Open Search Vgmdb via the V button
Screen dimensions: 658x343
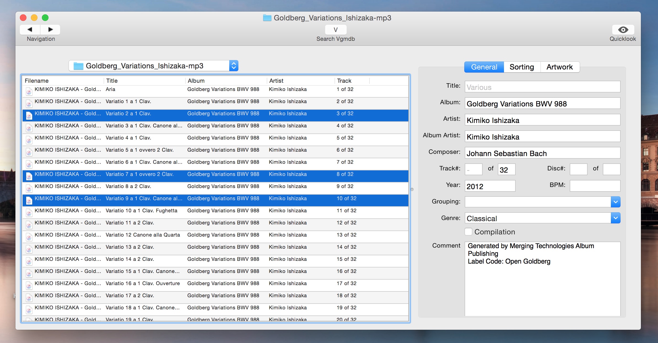[336, 30]
